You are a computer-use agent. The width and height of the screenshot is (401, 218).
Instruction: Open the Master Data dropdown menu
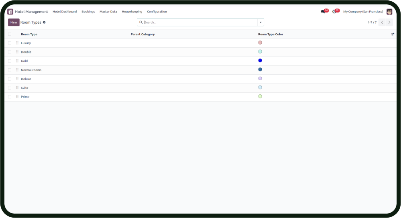pos(108,12)
